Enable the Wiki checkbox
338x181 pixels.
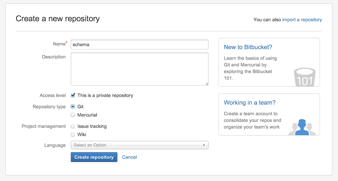[x=73, y=135]
